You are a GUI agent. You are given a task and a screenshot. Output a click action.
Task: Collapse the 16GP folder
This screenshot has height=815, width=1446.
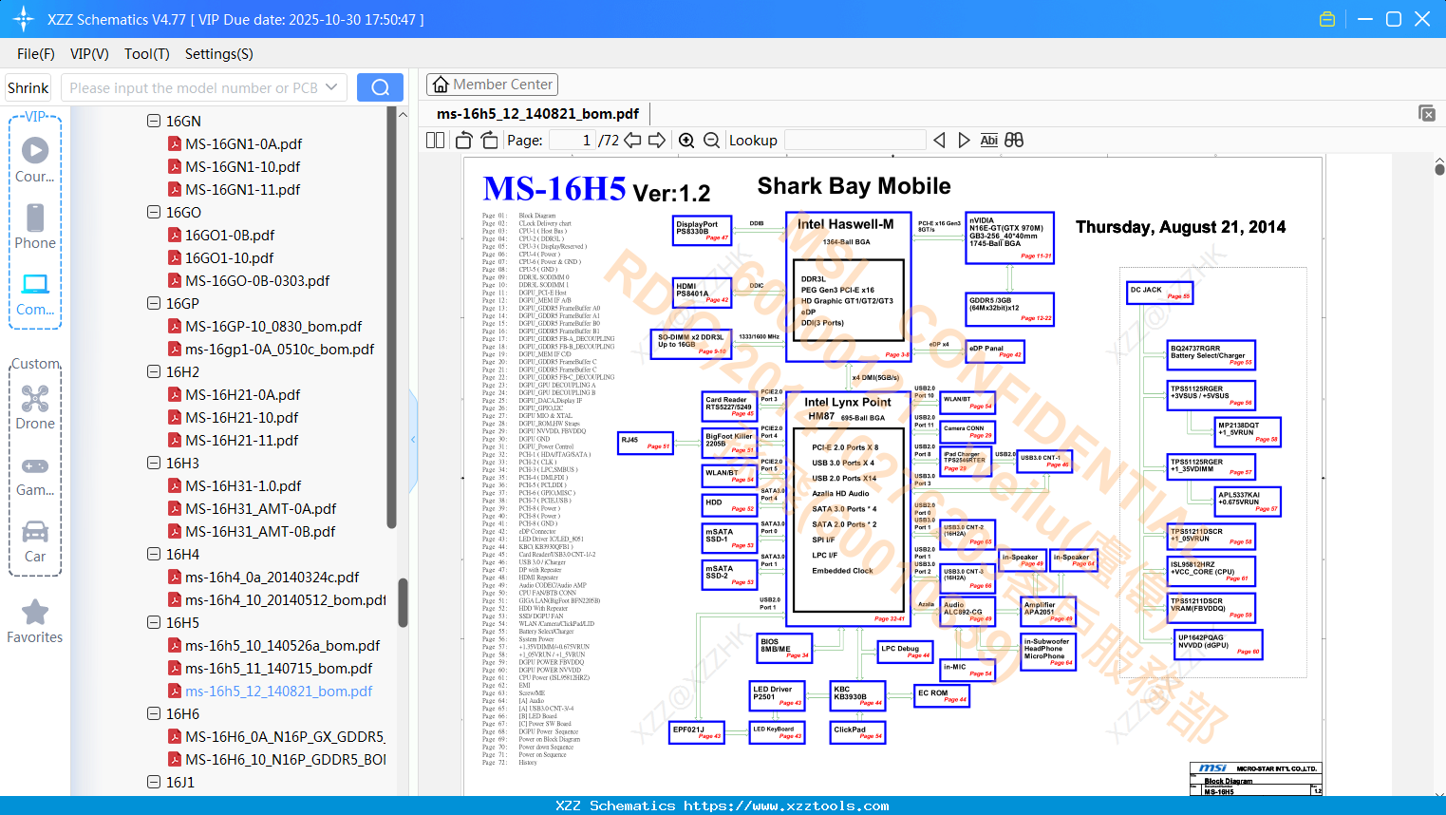pos(154,303)
